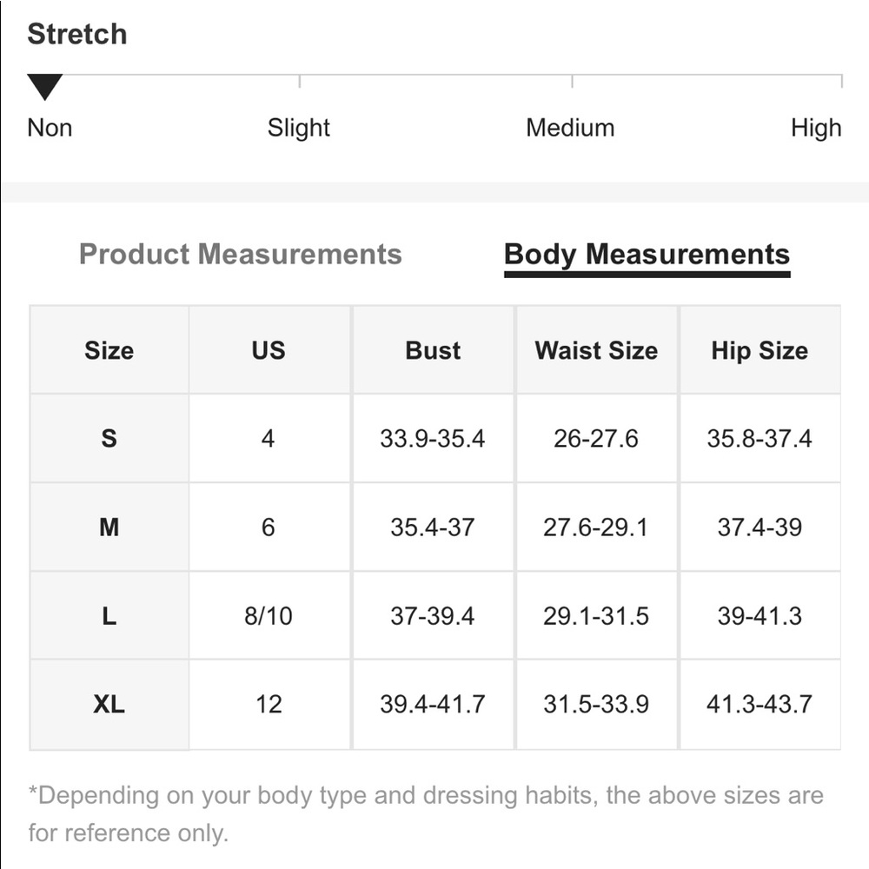This screenshot has height=869, width=869.
Task: Click the black Stretch indicator triangle
Action: point(45,87)
